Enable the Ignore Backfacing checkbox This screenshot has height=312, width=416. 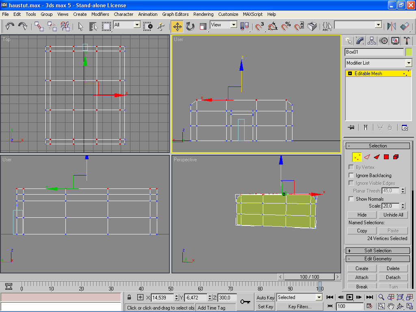tap(351, 175)
